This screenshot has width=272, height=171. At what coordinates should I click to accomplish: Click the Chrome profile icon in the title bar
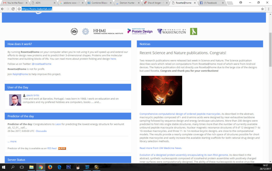(x=241, y=3)
